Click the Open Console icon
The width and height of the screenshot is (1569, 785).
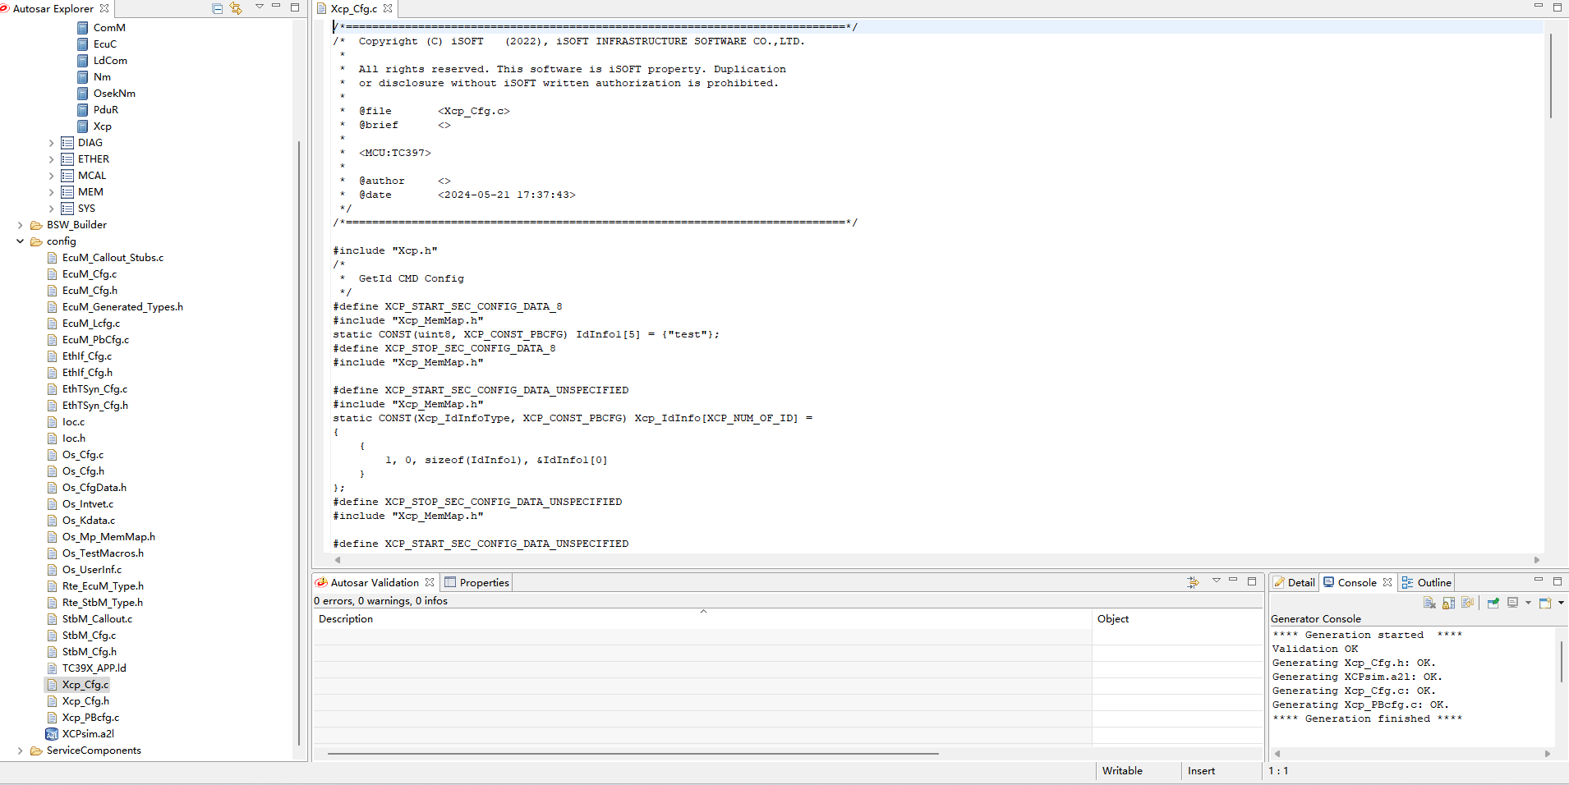click(1545, 603)
